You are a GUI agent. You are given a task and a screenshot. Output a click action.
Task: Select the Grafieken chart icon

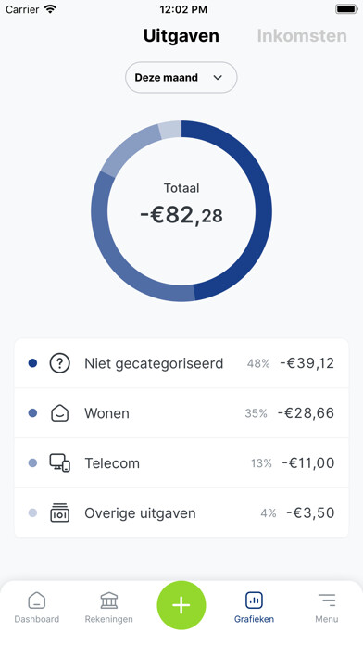click(254, 601)
